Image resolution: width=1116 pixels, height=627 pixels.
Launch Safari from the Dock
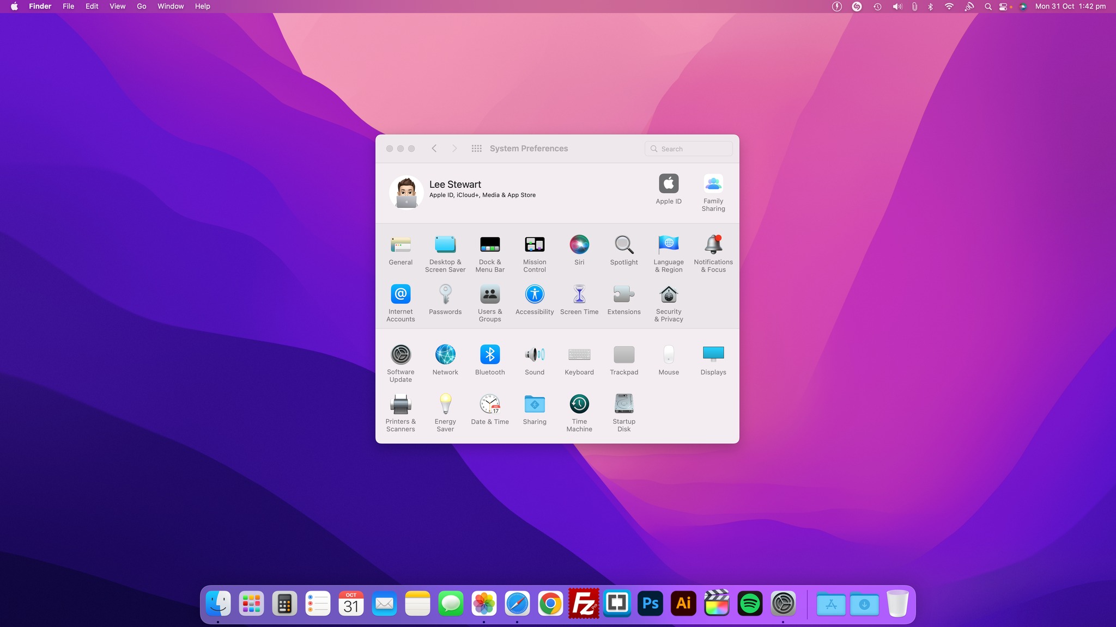(517, 603)
